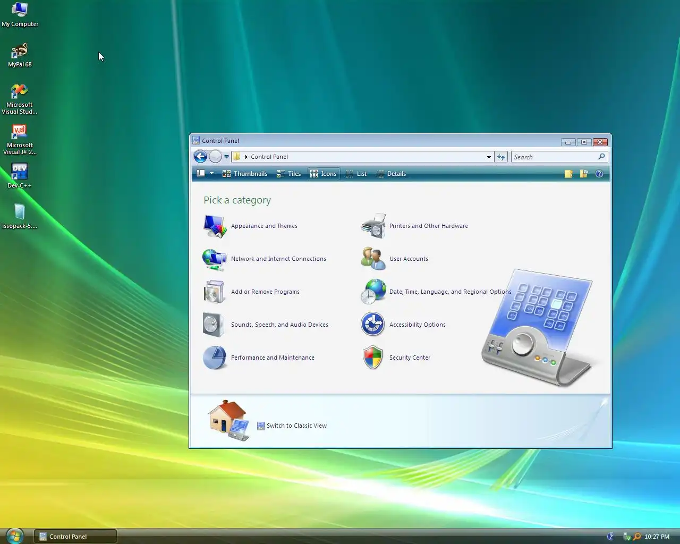Click the help question mark toolbar icon
This screenshot has width=680, height=544.
pyautogui.click(x=599, y=174)
